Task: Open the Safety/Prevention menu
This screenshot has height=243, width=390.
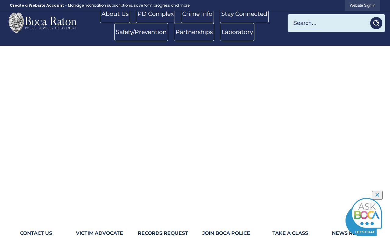Action: 141,32
